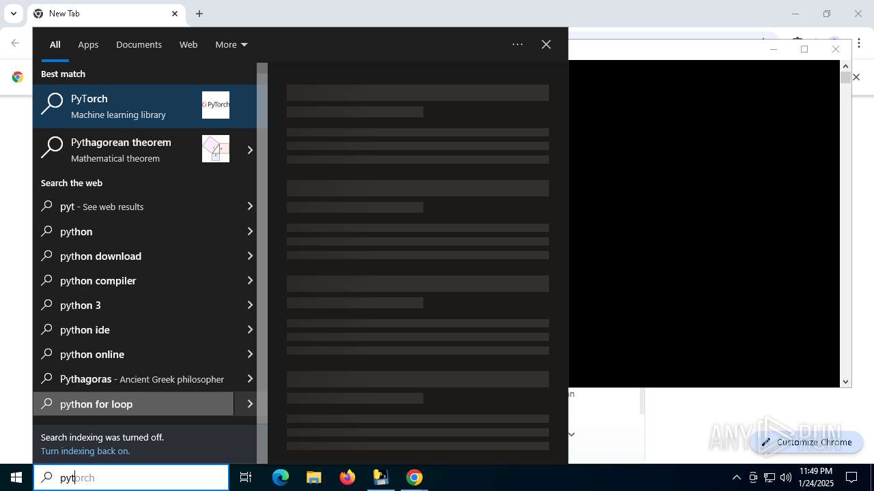This screenshot has width=874, height=491.
Task: Launch Firefox from the taskbar
Action: [347, 477]
